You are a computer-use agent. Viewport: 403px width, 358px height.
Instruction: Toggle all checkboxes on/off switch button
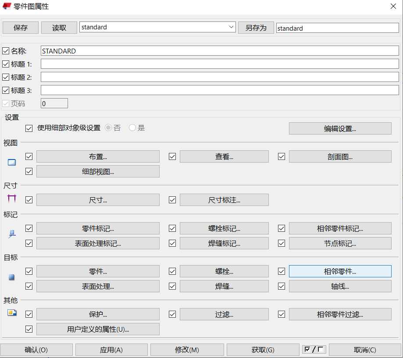(314, 350)
